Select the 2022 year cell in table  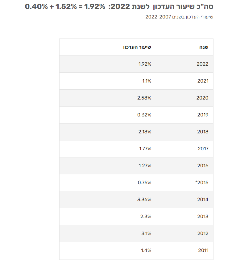click(x=203, y=64)
